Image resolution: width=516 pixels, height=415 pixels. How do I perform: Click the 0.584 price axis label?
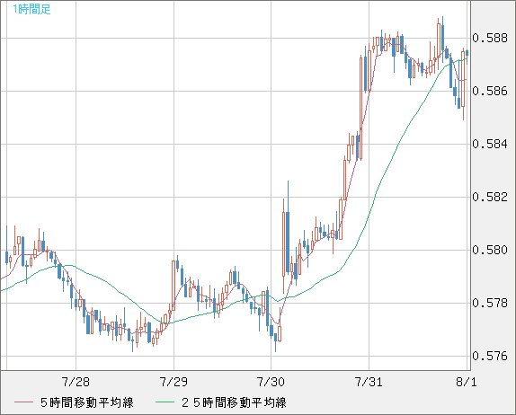point(490,144)
